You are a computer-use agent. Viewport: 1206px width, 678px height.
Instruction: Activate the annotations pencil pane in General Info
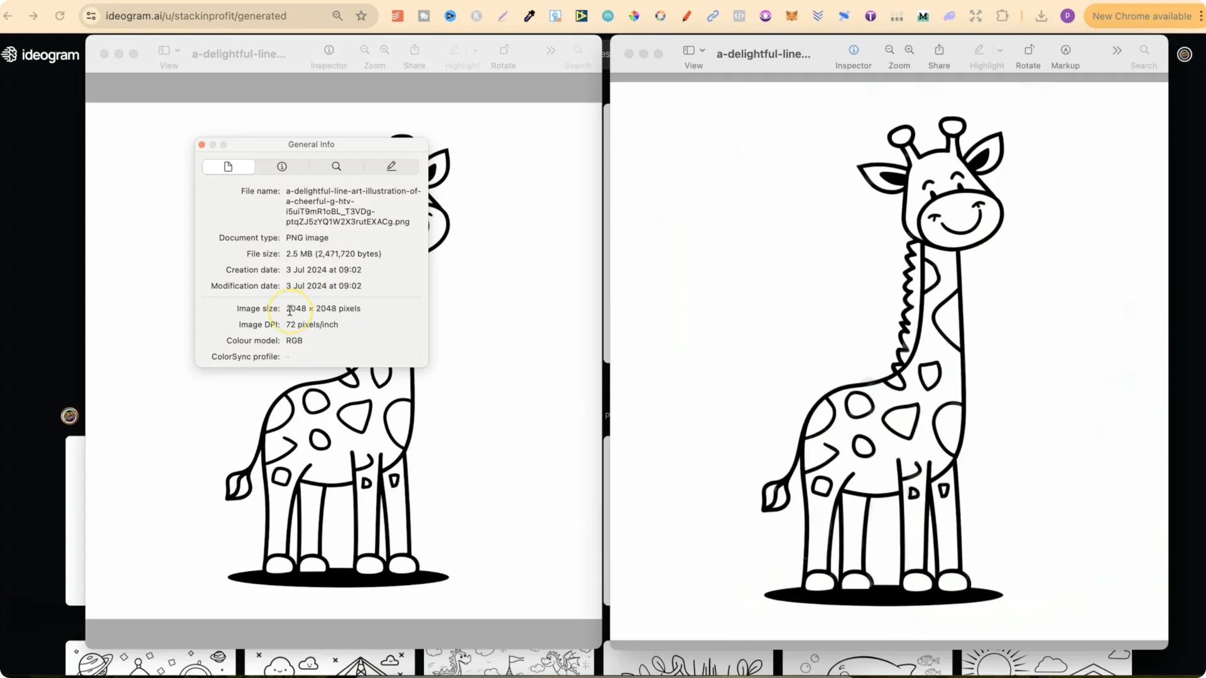391,166
